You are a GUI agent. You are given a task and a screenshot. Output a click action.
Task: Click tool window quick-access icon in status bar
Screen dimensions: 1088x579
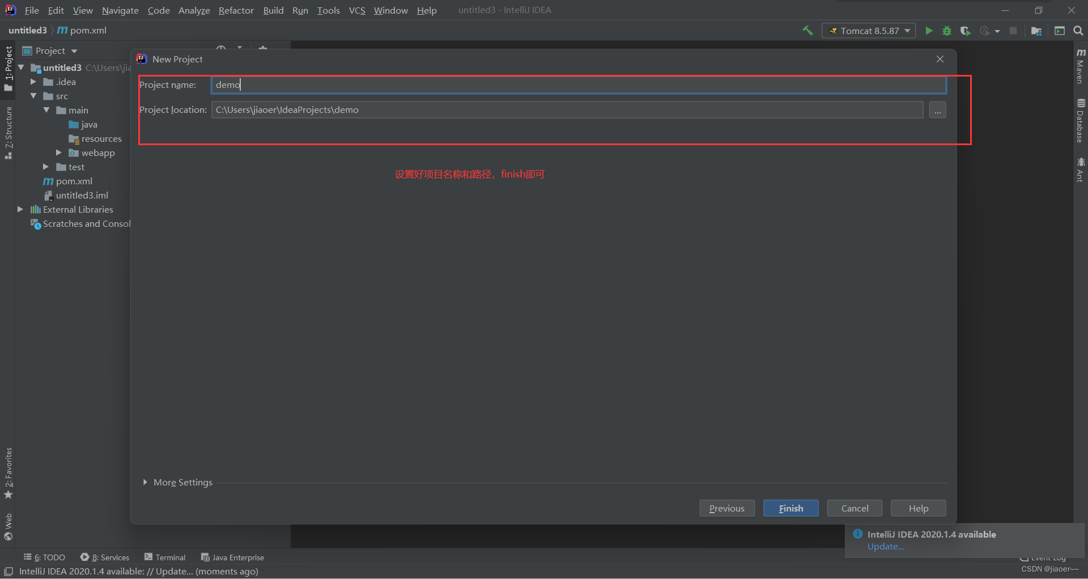(8, 571)
